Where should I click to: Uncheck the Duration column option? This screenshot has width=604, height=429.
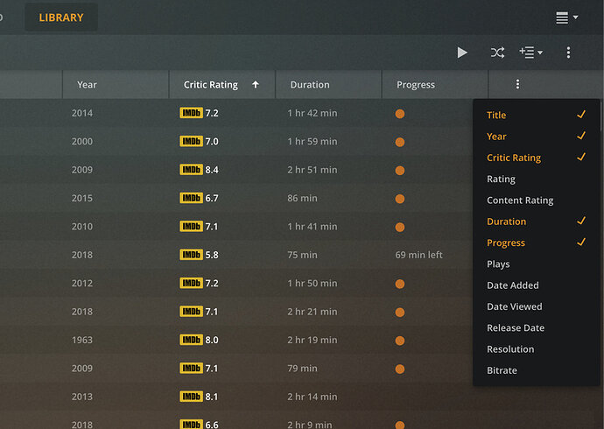(537, 222)
